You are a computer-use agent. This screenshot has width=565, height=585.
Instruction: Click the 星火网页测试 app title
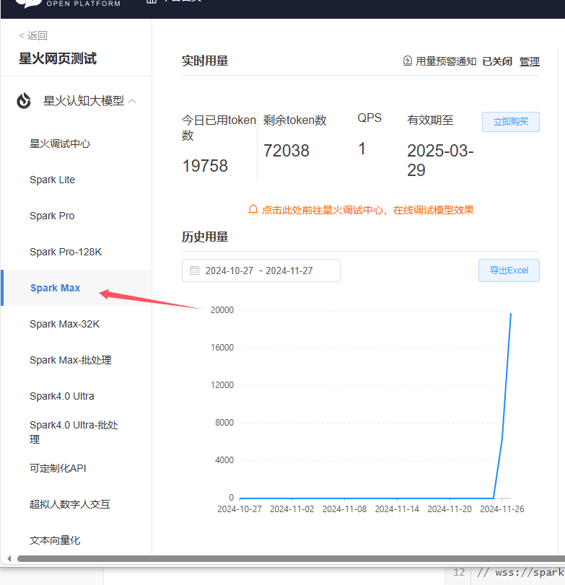pos(58,58)
